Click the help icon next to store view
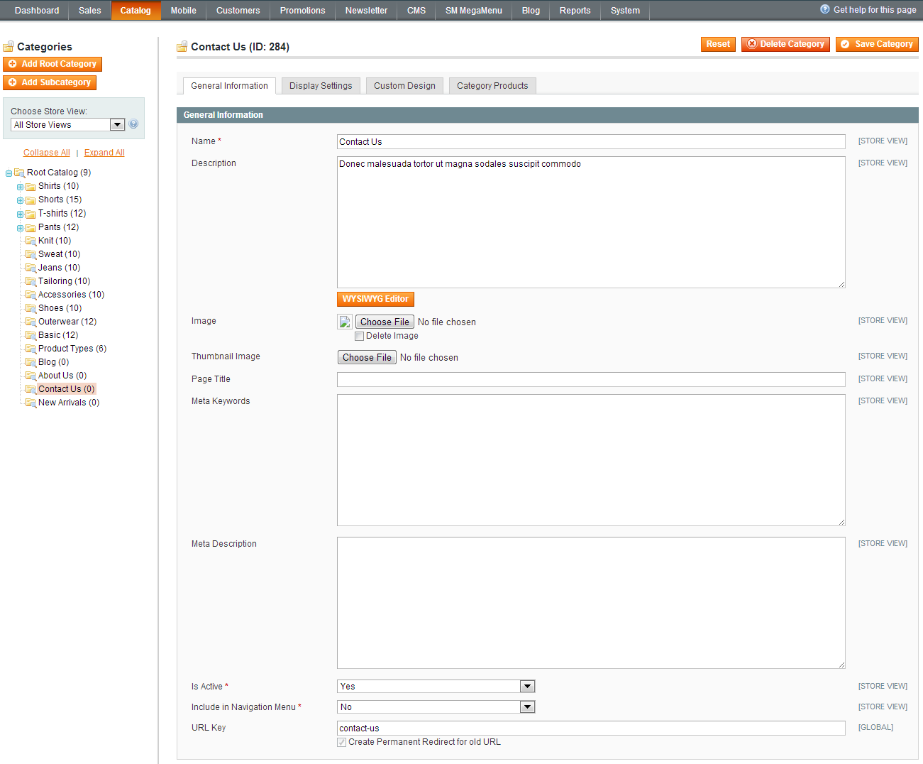The image size is (923, 764). coord(133,124)
